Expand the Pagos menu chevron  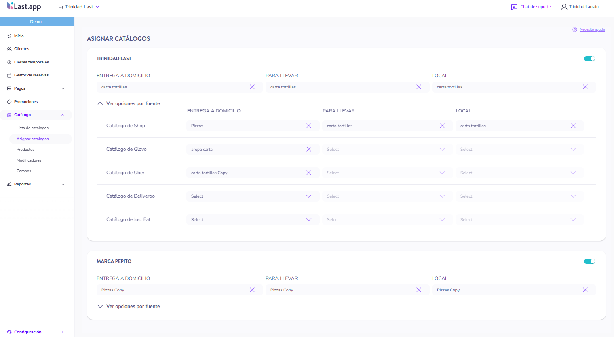63,88
